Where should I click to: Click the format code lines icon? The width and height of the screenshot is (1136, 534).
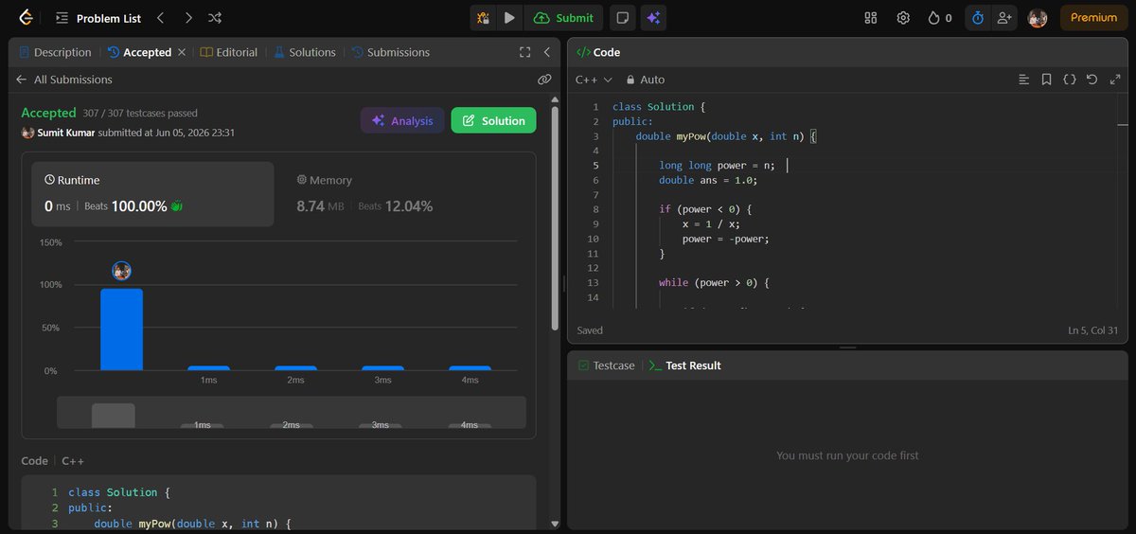(1023, 80)
